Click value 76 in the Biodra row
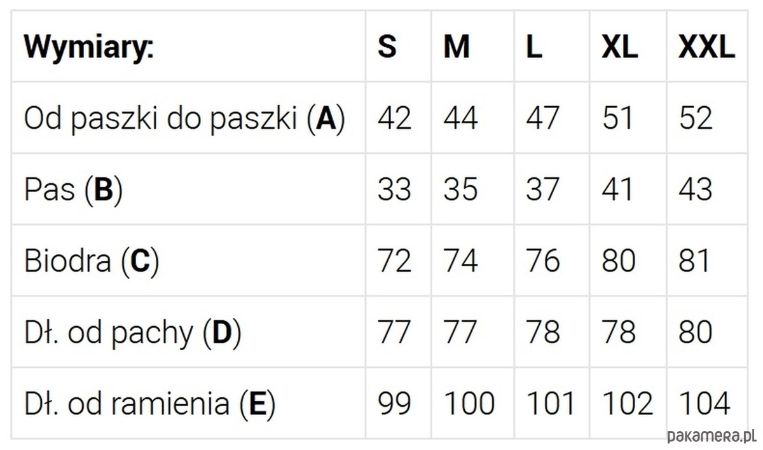Screen dimensions: 763x450 point(542,261)
